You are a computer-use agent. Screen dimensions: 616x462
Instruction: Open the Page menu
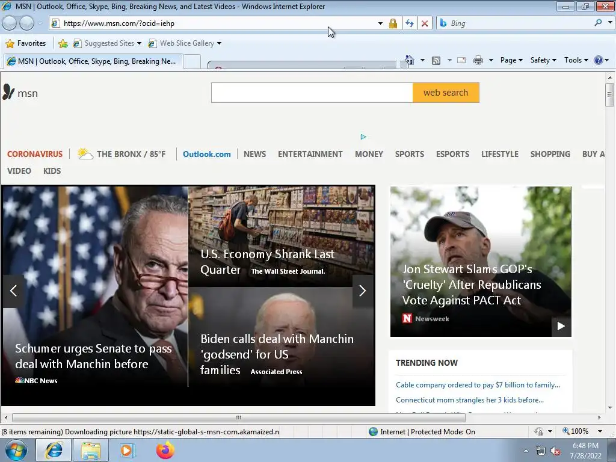pyautogui.click(x=511, y=60)
